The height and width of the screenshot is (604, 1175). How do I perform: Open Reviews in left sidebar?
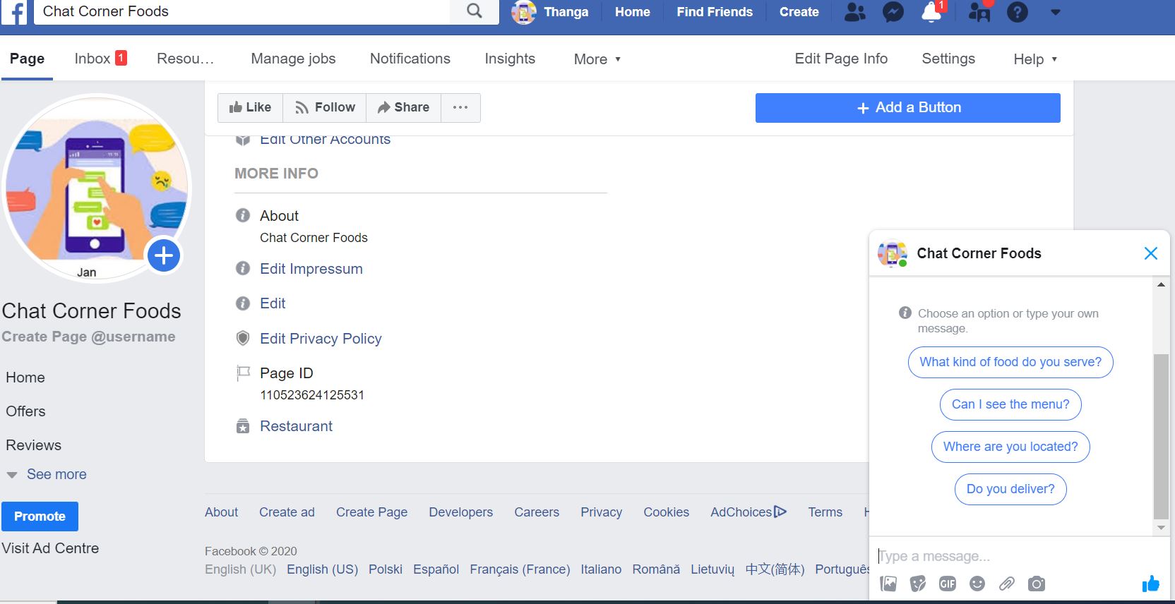pyautogui.click(x=33, y=445)
